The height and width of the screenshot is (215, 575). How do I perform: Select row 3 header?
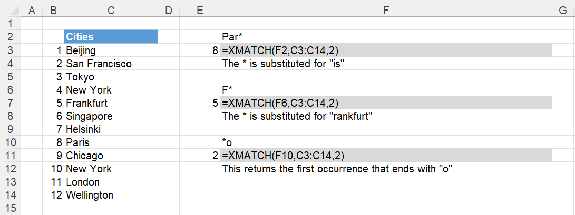pyautogui.click(x=10, y=50)
